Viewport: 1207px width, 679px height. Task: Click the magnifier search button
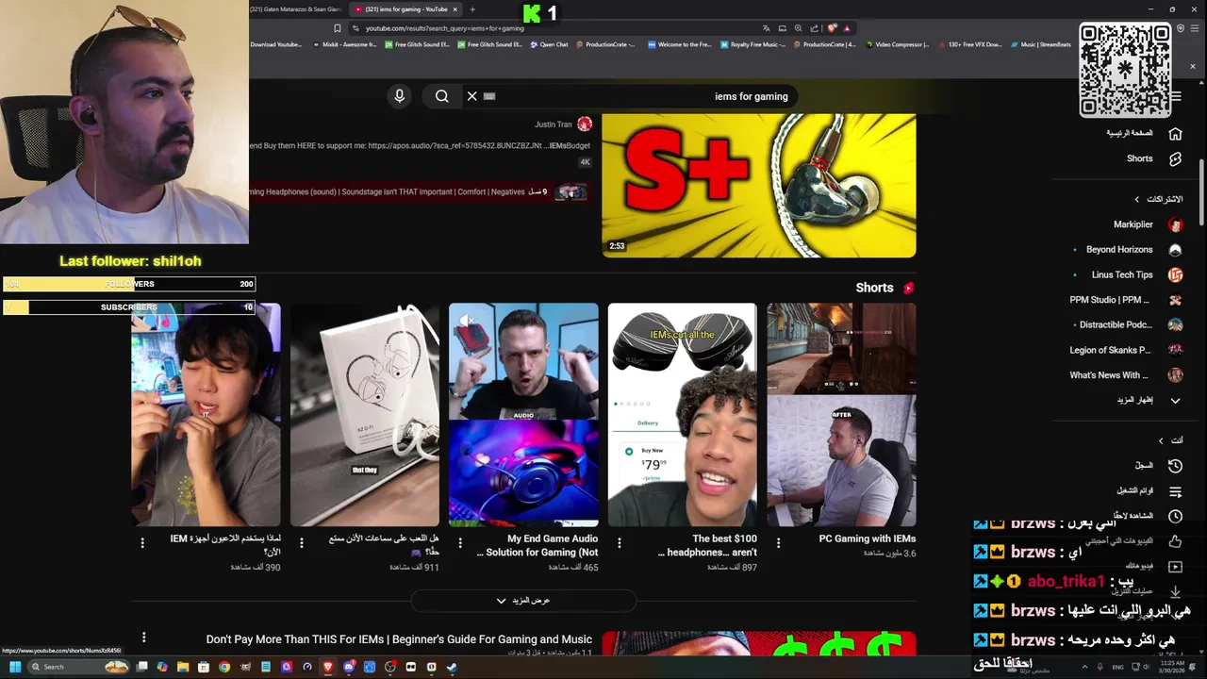coord(441,96)
